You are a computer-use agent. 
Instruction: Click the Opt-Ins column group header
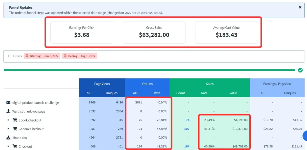coord(147,84)
